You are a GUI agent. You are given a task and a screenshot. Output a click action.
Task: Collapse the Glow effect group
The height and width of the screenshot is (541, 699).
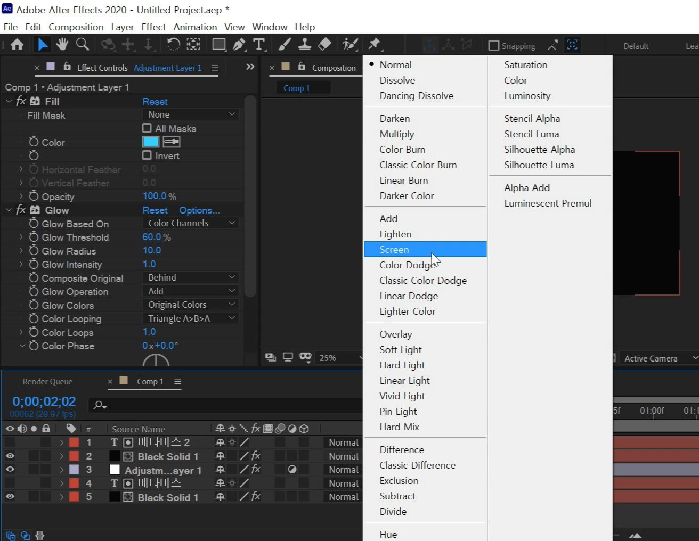click(9, 210)
